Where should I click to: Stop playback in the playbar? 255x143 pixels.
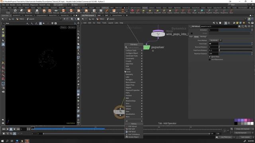11,129
